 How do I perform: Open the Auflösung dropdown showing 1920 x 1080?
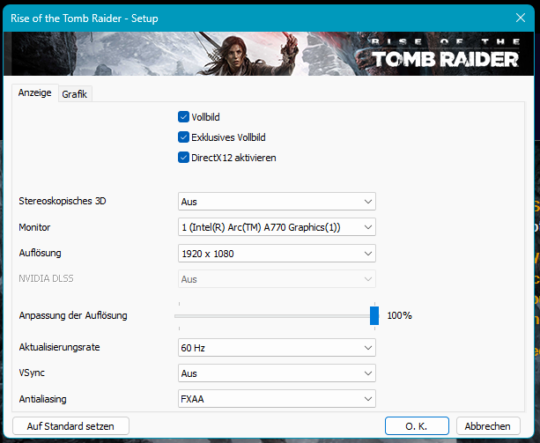277,254
